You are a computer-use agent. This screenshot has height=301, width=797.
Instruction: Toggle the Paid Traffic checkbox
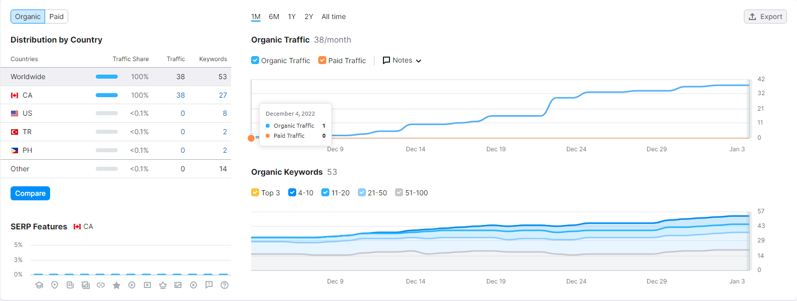tap(322, 61)
